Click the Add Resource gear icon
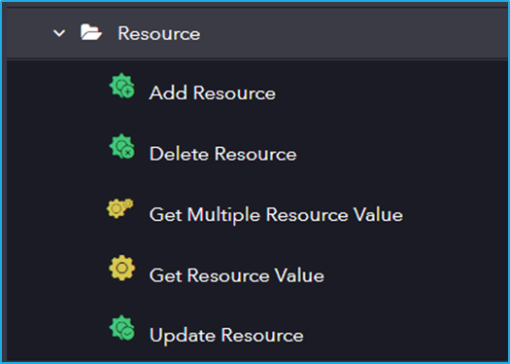The height and width of the screenshot is (364, 510). 121,86
